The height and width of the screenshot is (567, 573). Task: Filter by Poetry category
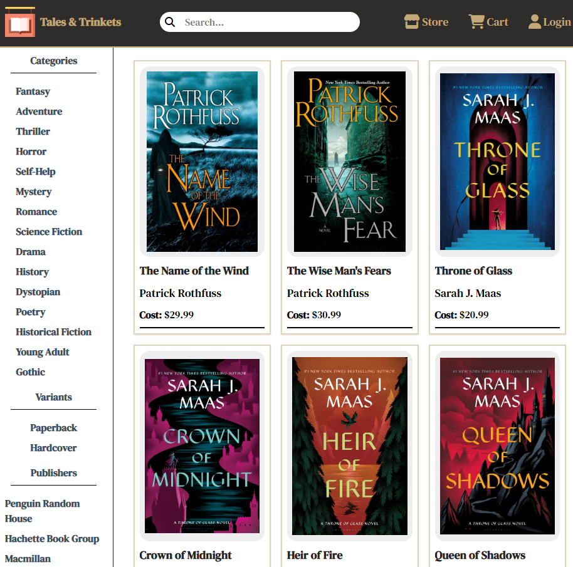[x=31, y=312]
